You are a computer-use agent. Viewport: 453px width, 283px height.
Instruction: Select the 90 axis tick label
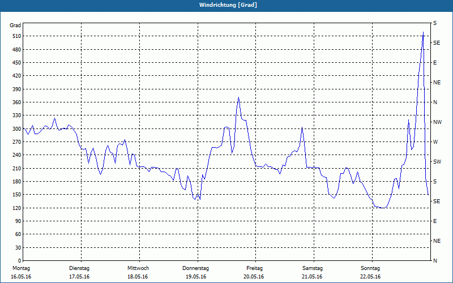click(18, 221)
